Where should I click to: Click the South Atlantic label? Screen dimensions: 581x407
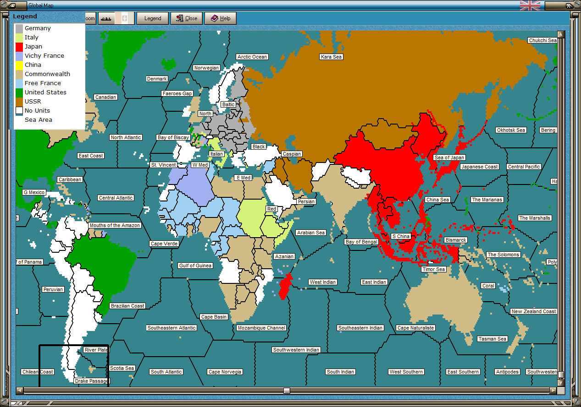pyautogui.click(x=166, y=372)
